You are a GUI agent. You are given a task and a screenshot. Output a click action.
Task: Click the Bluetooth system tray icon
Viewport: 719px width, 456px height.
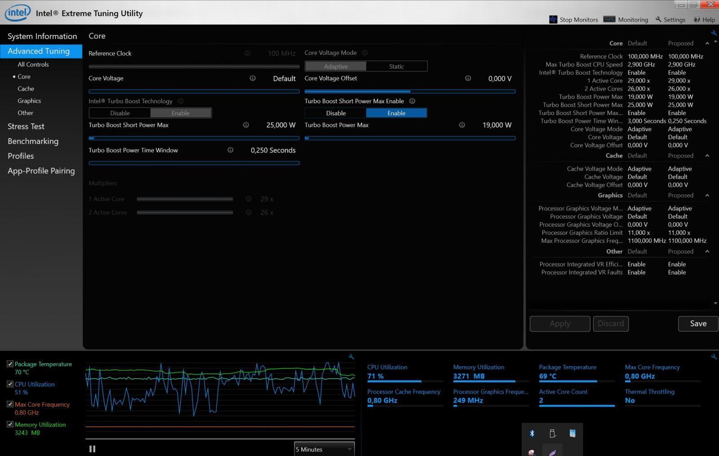coord(532,433)
